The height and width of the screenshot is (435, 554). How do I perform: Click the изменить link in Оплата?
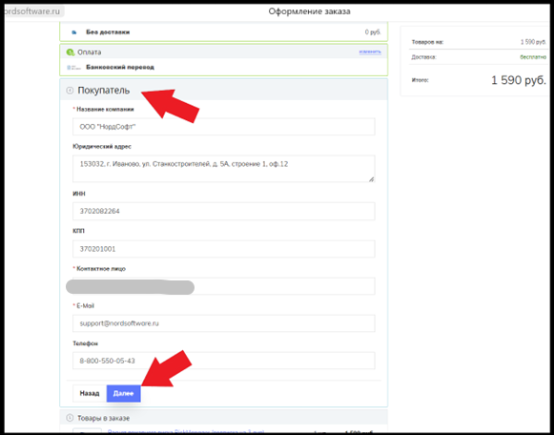point(370,52)
